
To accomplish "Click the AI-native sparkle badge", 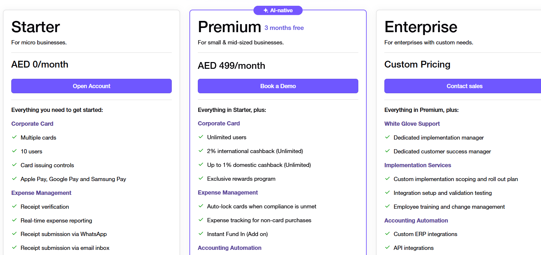I will click(278, 10).
